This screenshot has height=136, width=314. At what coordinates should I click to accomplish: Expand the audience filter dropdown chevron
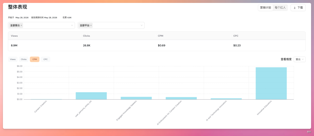(72, 26)
